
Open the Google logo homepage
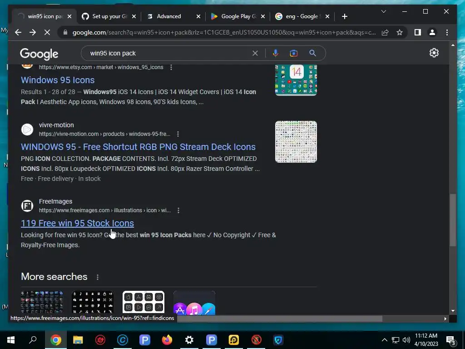click(x=39, y=54)
